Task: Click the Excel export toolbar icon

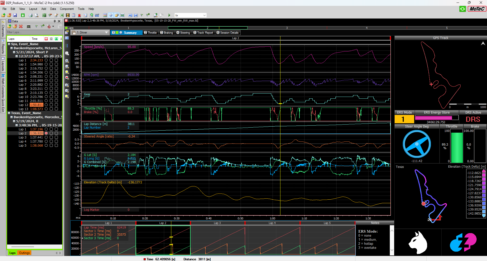Action: [62, 15]
